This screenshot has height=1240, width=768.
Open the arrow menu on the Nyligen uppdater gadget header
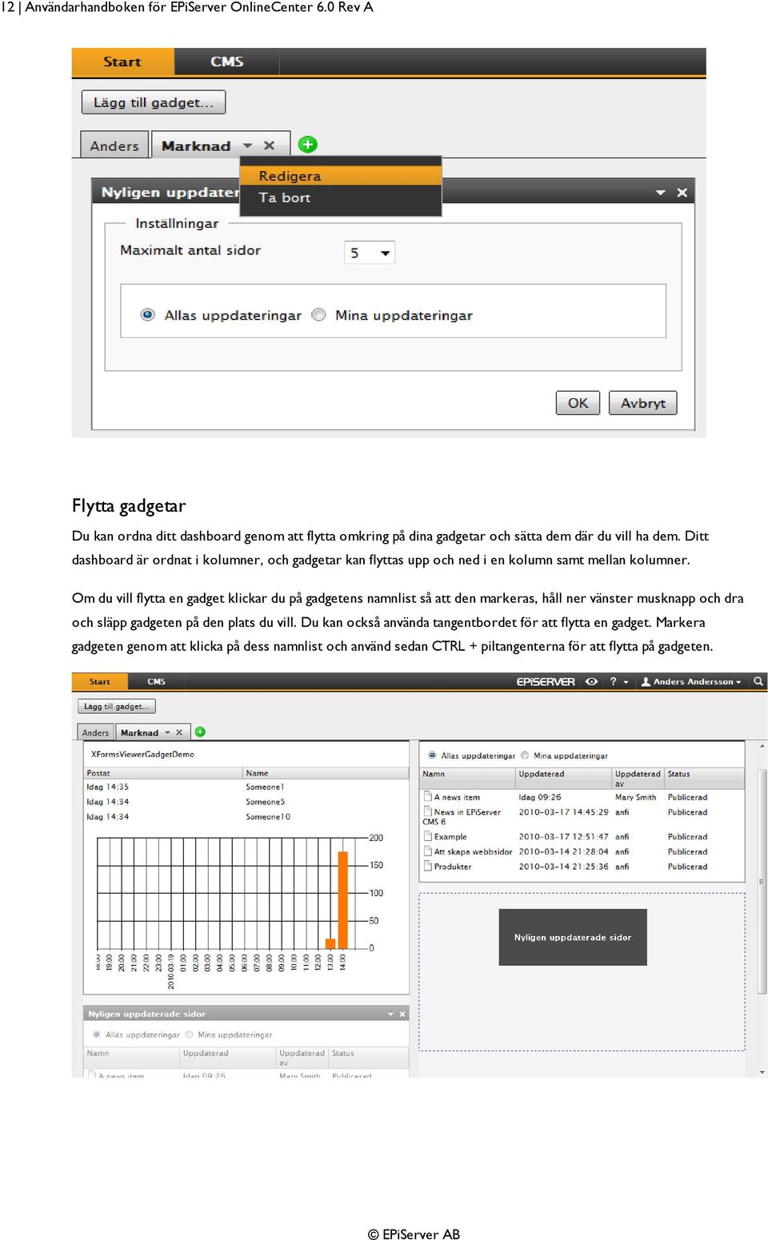pyautogui.click(x=660, y=193)
